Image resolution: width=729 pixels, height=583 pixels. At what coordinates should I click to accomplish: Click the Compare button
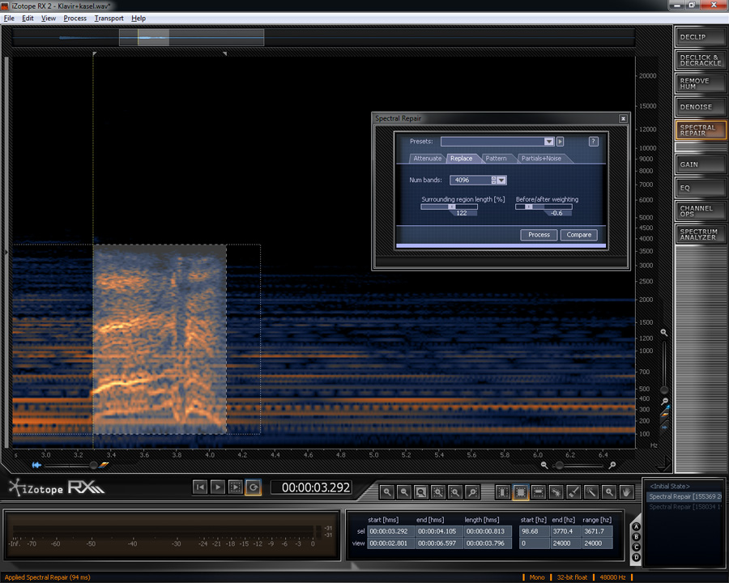click(x=578, y=235)
